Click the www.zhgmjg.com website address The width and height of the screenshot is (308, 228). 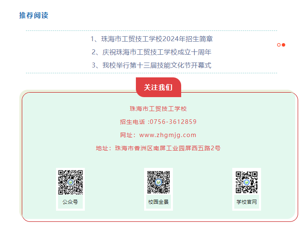click(168, 135)
